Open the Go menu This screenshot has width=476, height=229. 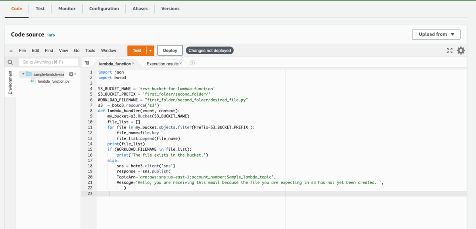[x=77, y=51]
